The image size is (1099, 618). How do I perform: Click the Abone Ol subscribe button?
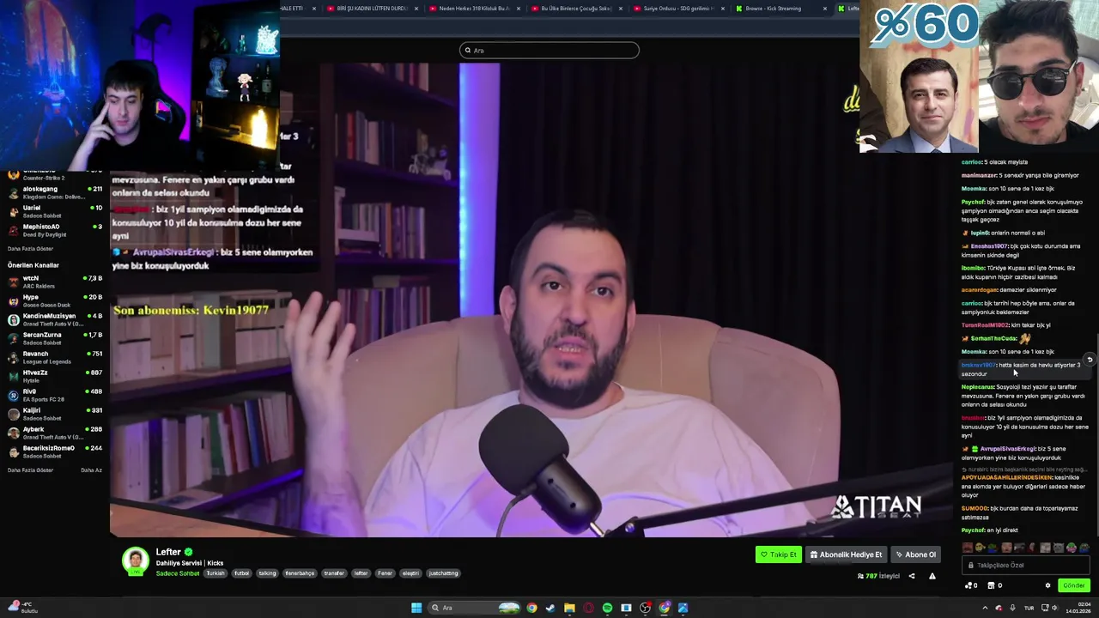click(916, 554)
